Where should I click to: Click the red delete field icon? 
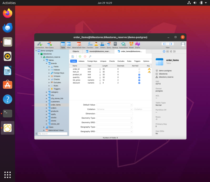click(85, 56)
